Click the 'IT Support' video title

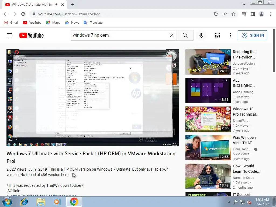click(241, 195)
